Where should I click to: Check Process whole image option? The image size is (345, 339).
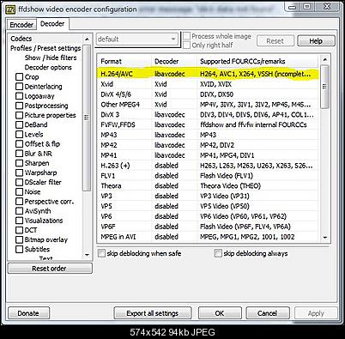tap(186, 36)
